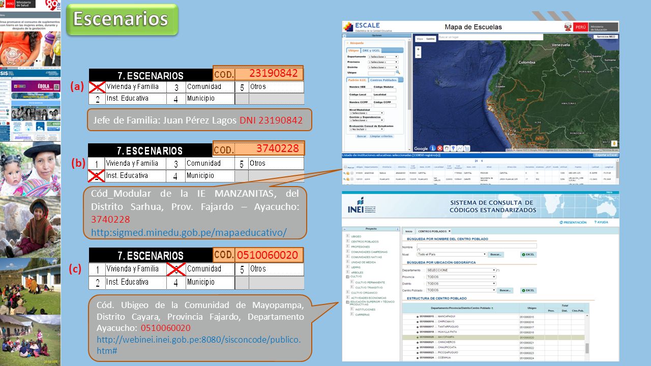This screenshot has height=366, width=651.
Task: Click Limpiar criterios button
Action: click(x=381, y=136)
